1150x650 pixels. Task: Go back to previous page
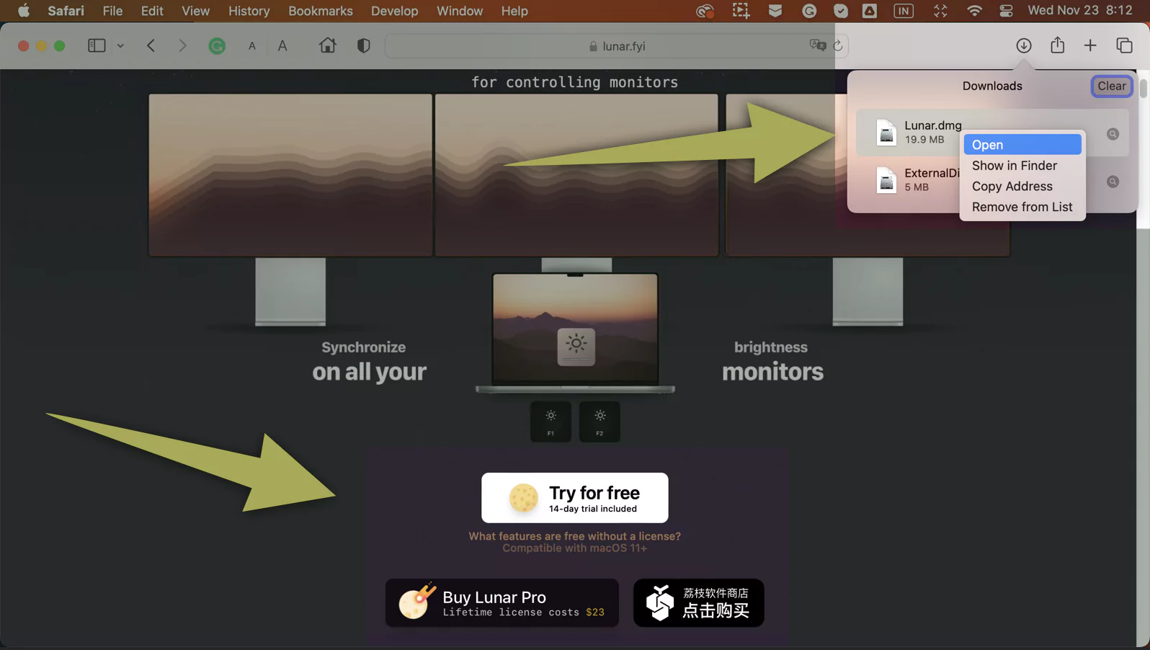pyautogui.click(x=151, y=45)
